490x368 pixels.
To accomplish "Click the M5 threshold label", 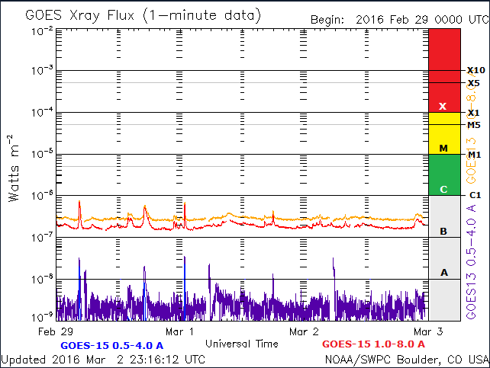I will [x=474, y=125].
